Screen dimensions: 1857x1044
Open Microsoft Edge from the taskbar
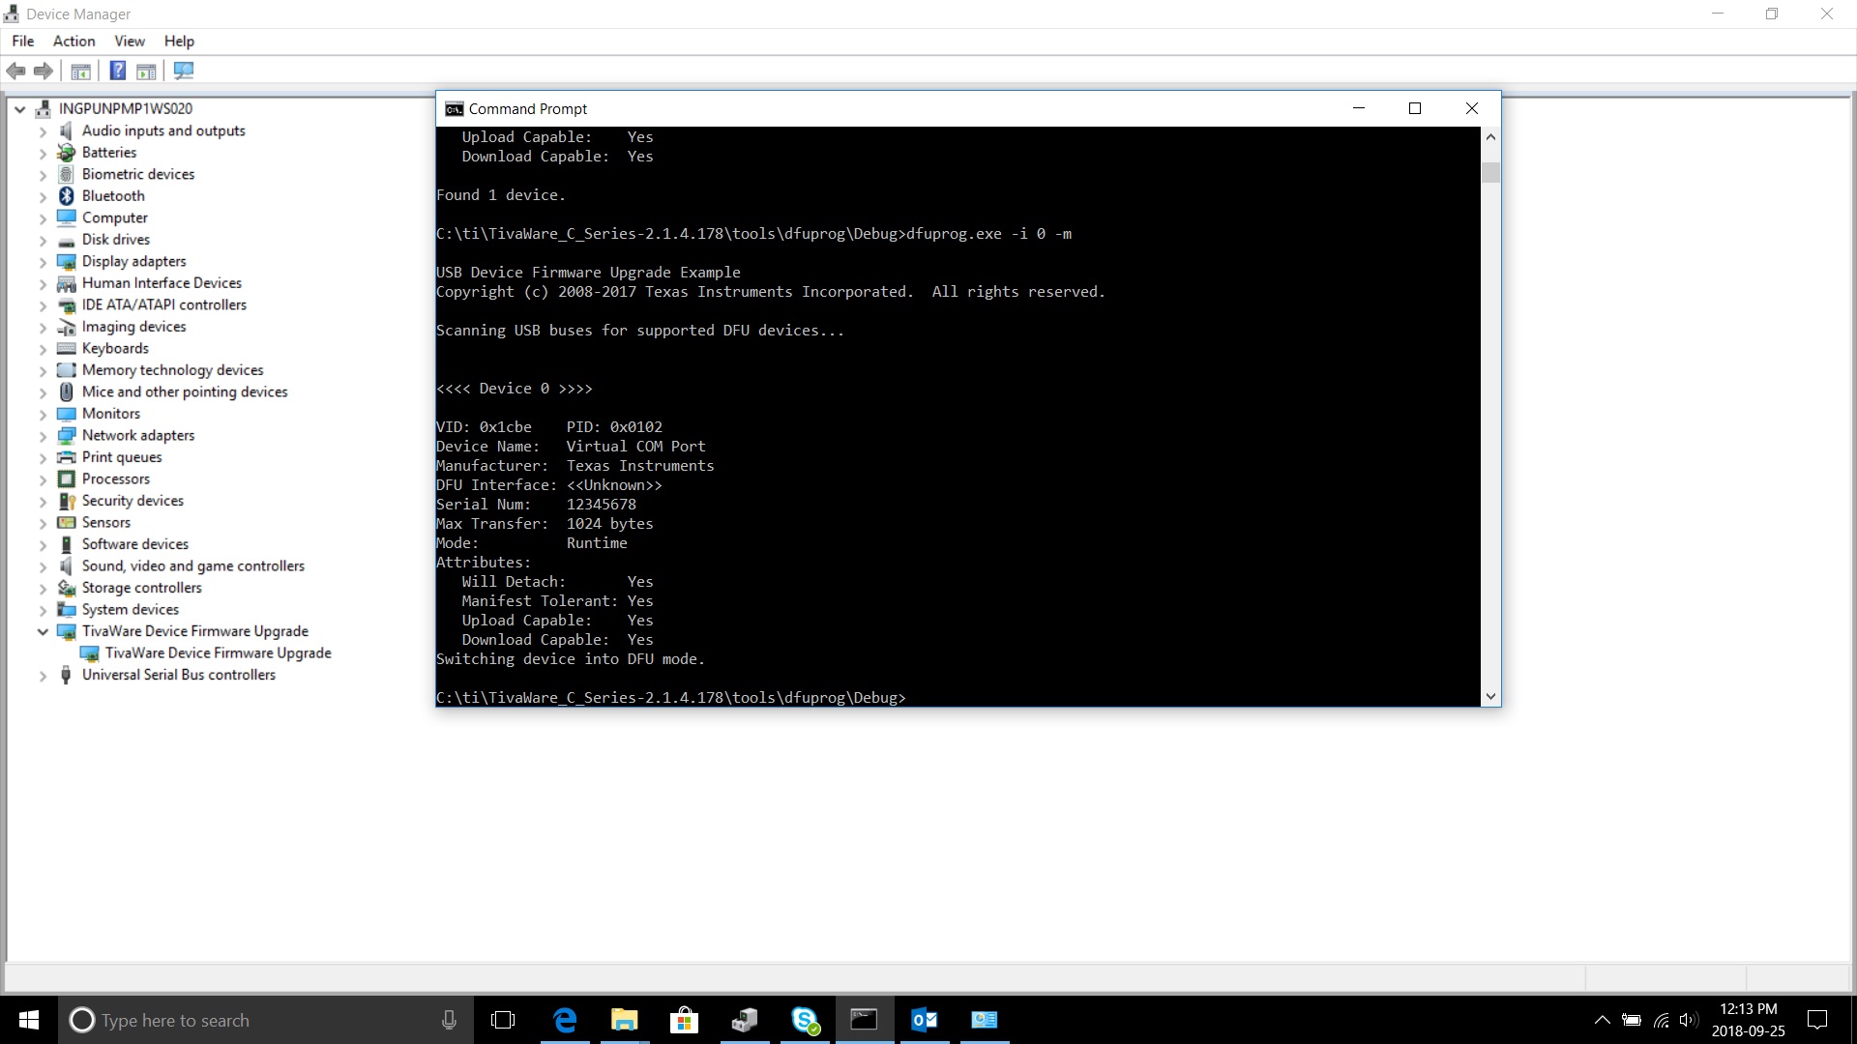point(565,1020)
